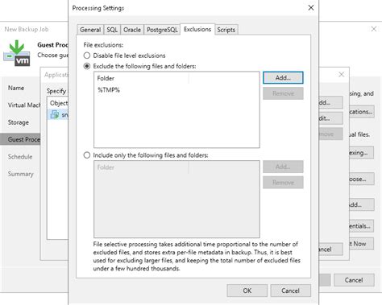Click the VM backup job icon

pos(17,53)
